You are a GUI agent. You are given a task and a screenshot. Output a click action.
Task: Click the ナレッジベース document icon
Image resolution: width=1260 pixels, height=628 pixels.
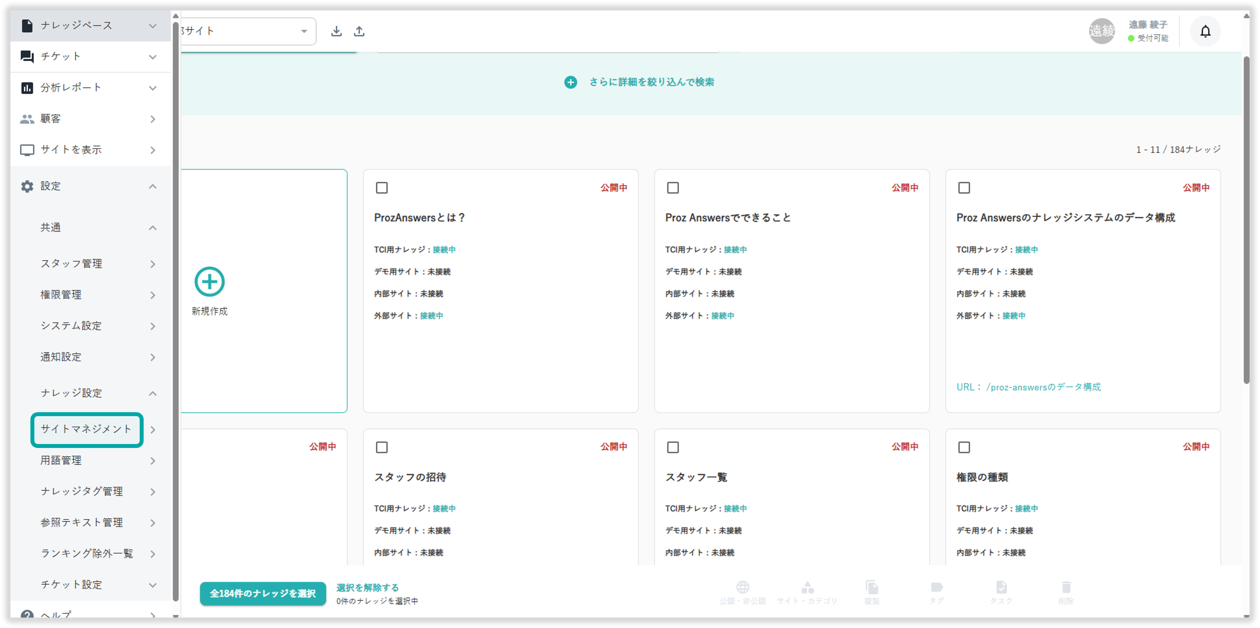coord(27,25)
